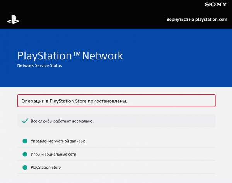232x183 pixels.
Task: Click the 'Все службы работают нормально' status banner
Action: point(116,121)
